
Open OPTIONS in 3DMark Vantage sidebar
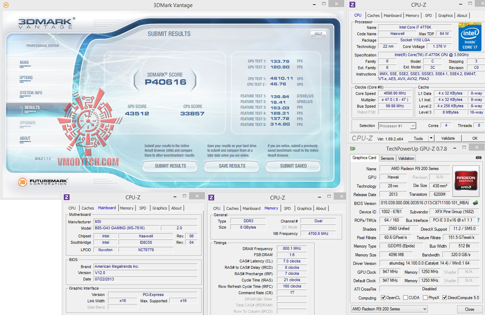[26, 78]
